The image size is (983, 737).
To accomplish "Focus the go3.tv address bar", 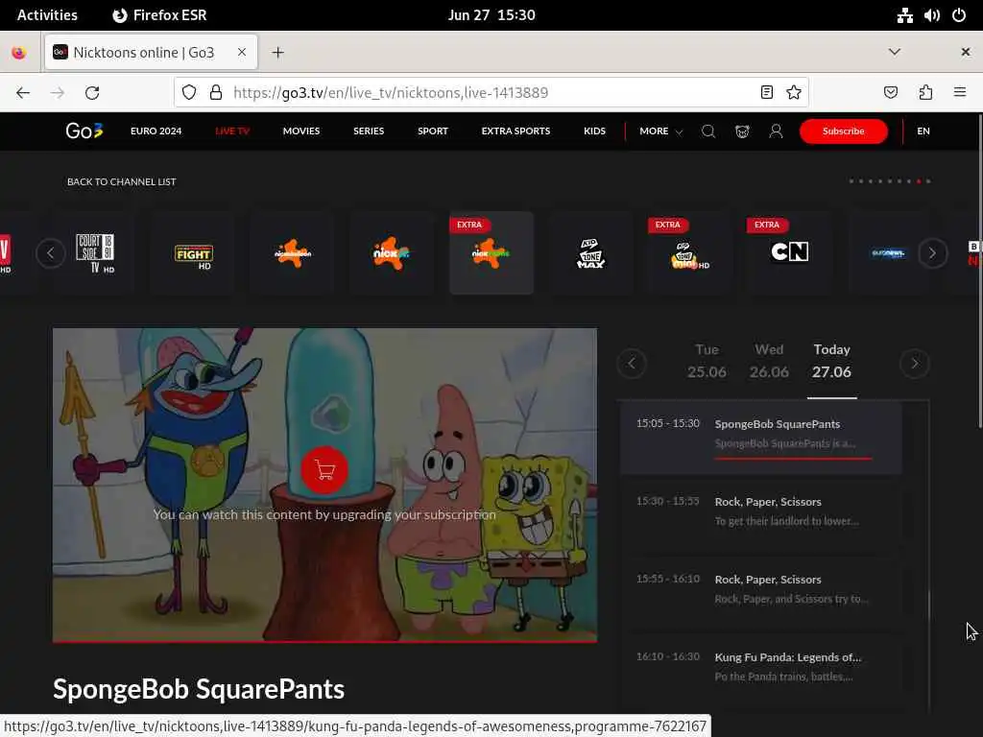I will [492, 93].
